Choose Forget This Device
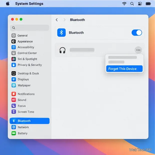This screenshot has height=155, width=155. click(124, 69)
